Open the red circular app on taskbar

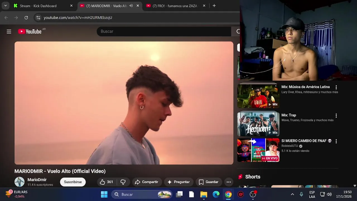(241, 194)
